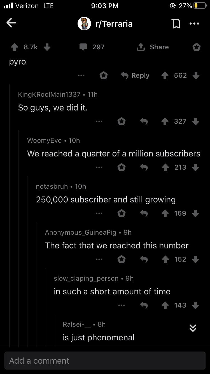Reply to pyro's comment
Viewport: 210px width, 374px height.
pyautogui.click(x=135, y=75)
